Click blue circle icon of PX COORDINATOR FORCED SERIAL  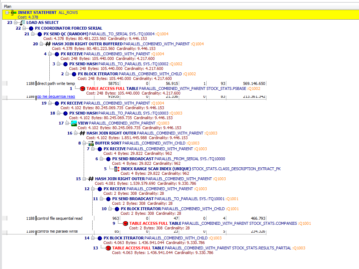[x=31, y=29]
